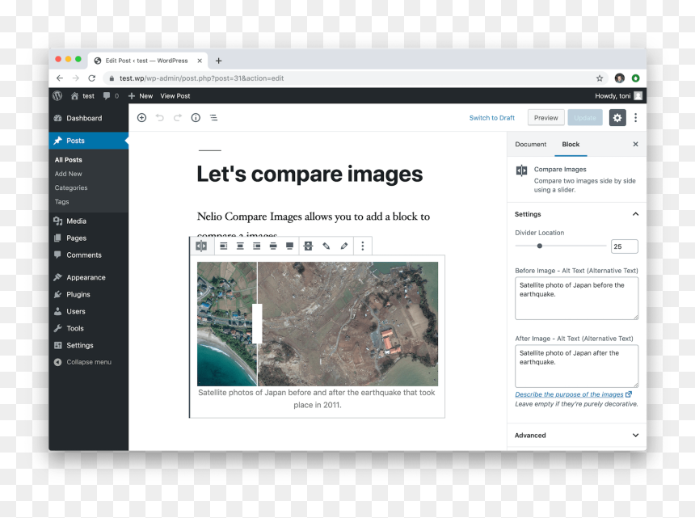This screenshot has width=695, height=518.
Task: Click the post title Let's compare images
Action: (x=310, y=174)
